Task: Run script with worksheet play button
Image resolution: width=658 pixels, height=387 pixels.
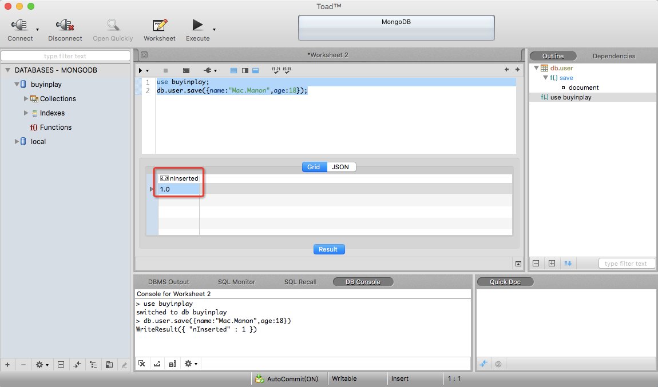Action: [x=141, y=70]
